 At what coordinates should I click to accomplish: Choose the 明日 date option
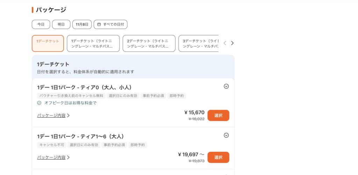[61, 24]
